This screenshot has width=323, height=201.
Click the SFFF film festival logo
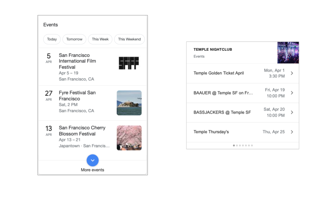click(129, 63)
